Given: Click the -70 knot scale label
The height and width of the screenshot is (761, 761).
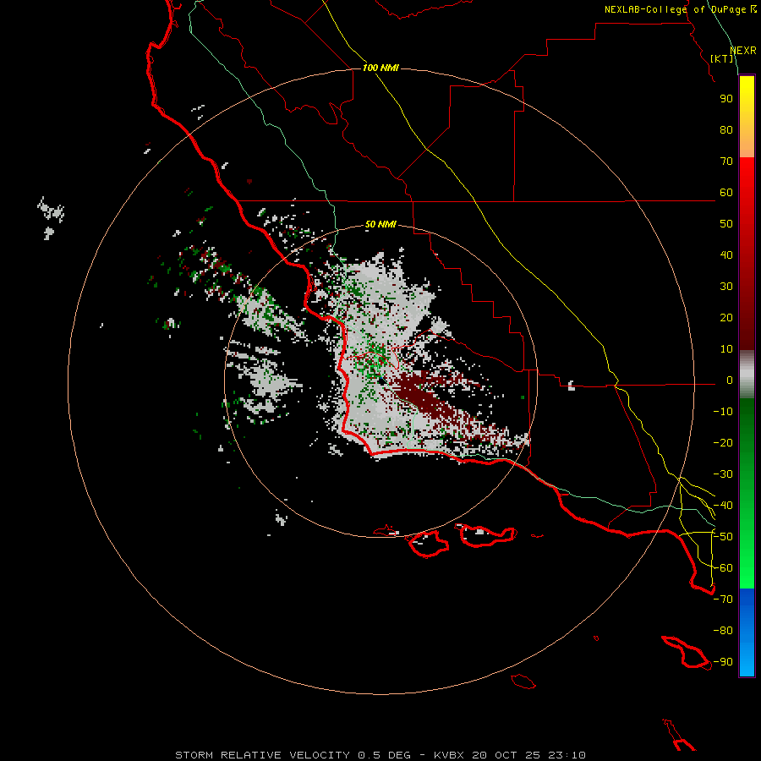Looking at the screenshot, I should point(723,599).
